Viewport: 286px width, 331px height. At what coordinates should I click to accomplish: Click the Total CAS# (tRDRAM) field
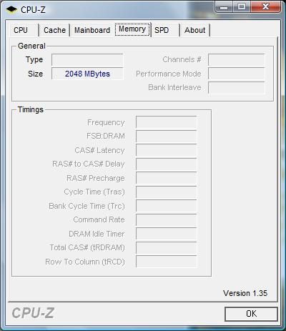(166, 248)
